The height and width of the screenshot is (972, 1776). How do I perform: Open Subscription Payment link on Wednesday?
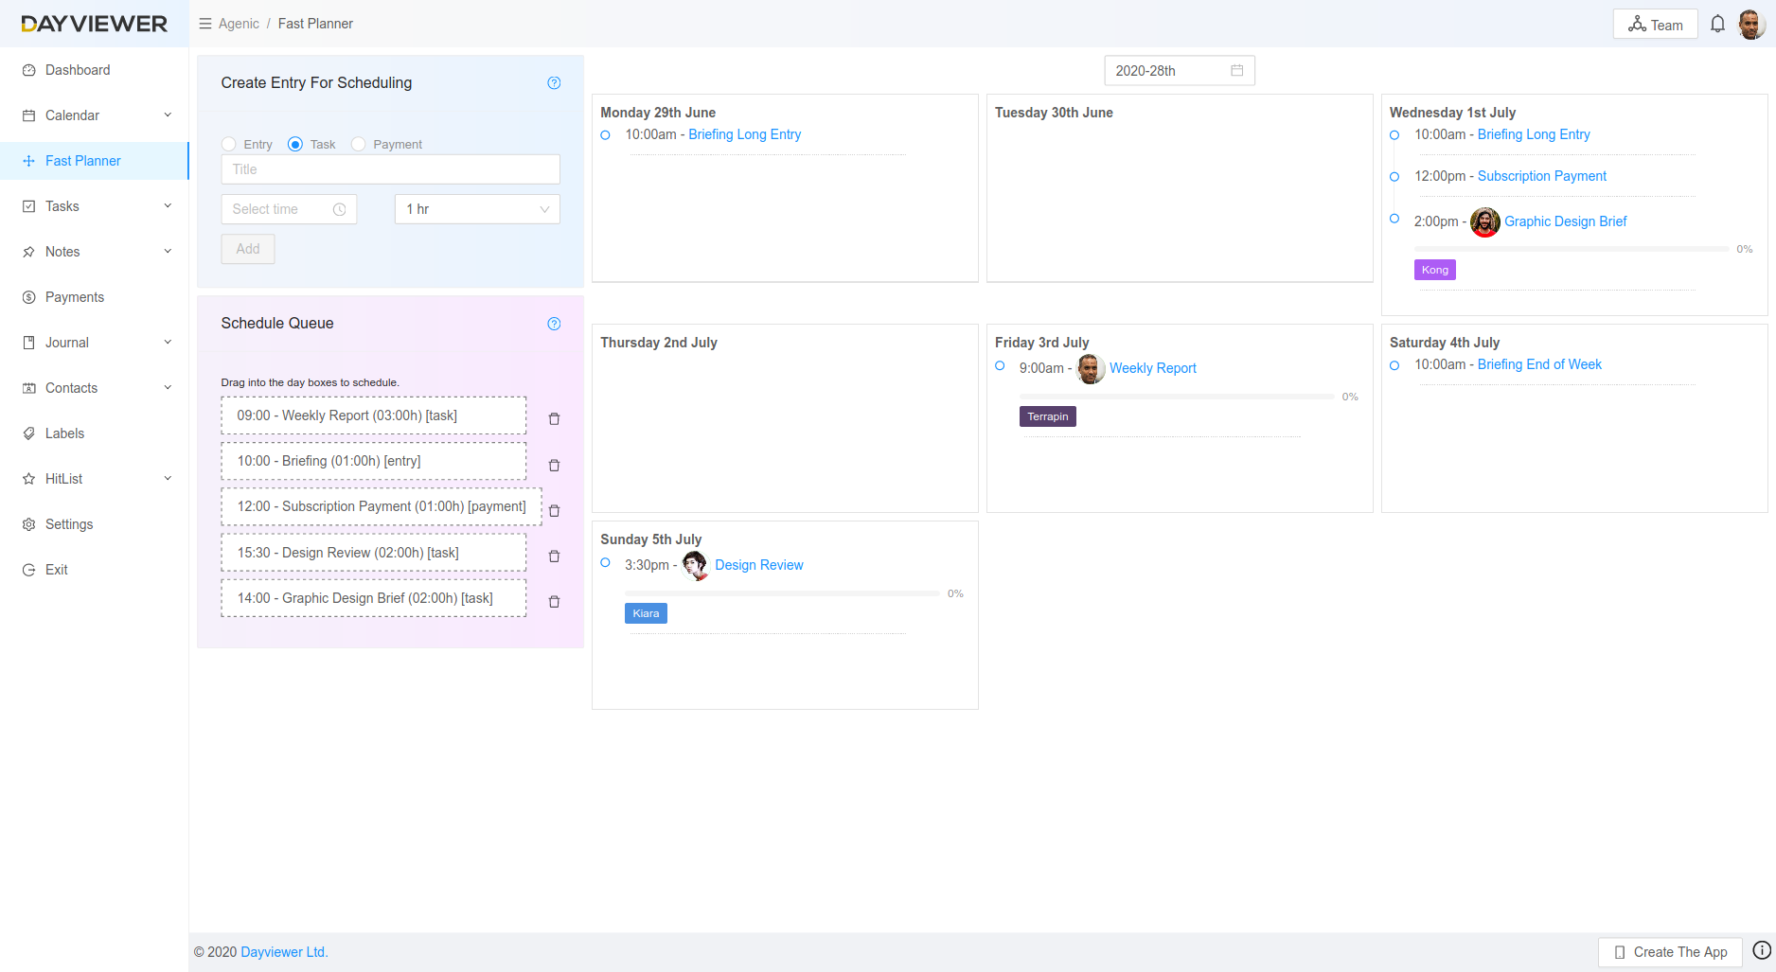tap(1541, 176)
